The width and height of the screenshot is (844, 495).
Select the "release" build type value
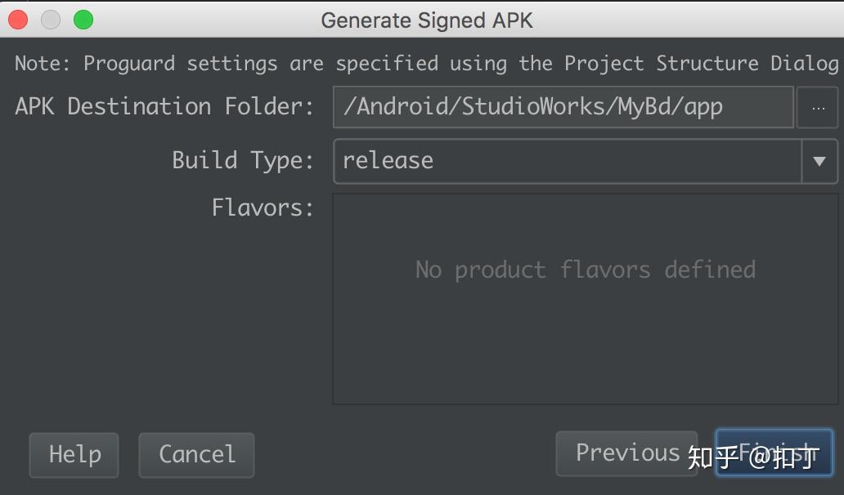pos(388,161)
